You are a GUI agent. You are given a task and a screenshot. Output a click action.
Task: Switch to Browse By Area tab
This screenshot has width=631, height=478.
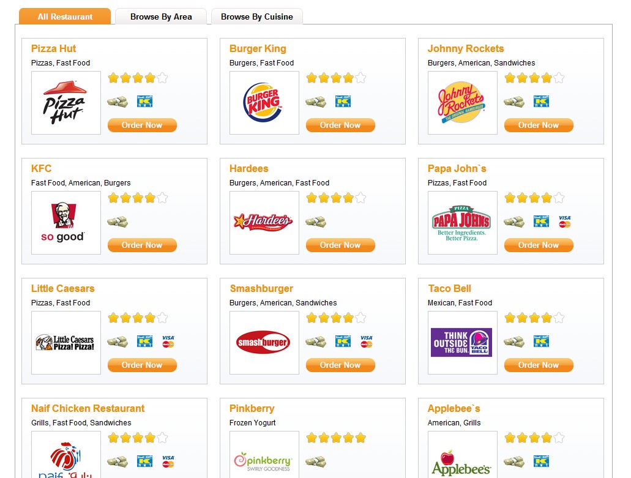coord(161,17)
